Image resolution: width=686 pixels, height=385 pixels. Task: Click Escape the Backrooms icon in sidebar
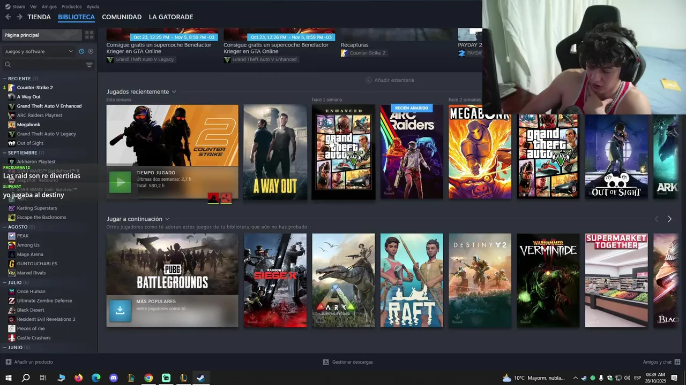coord(12,217)
